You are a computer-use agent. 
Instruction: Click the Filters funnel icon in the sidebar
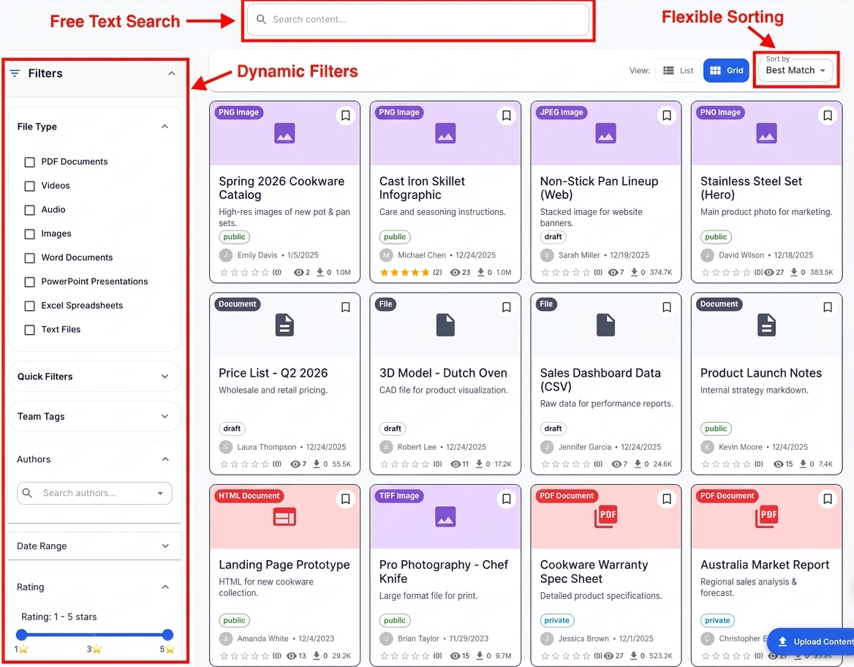click(14, 73)
